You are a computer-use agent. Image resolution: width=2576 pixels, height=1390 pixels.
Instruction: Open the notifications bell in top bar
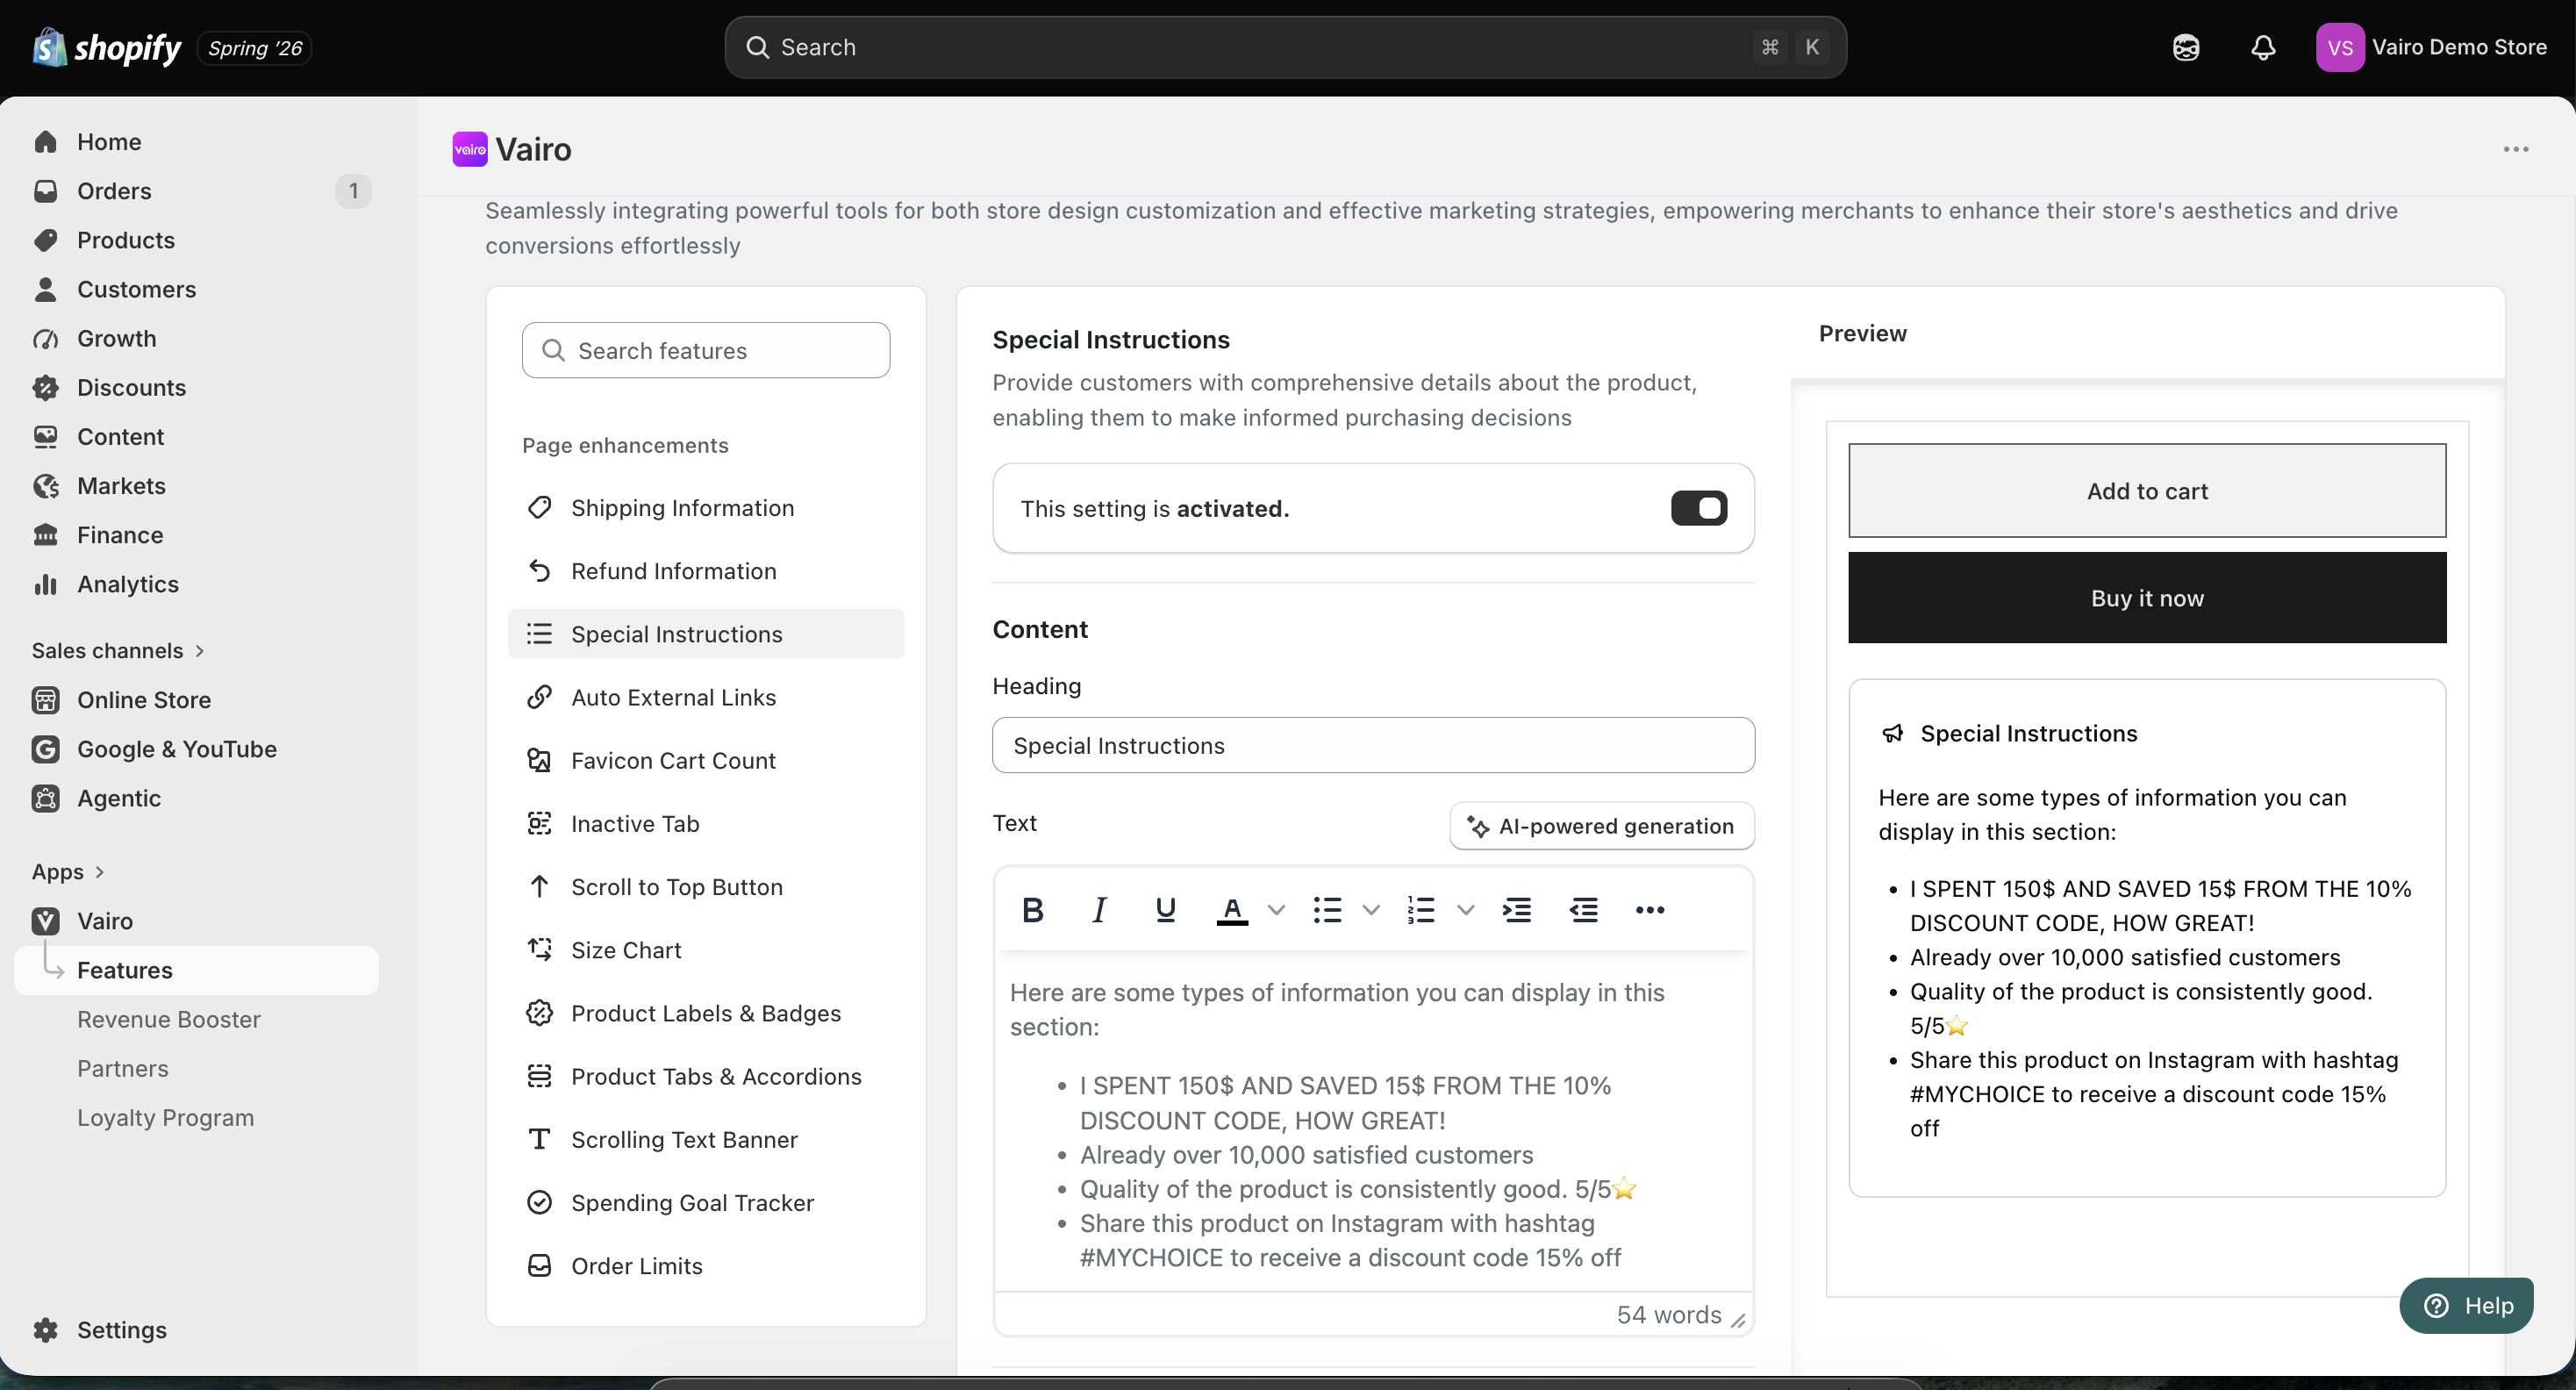(x=2263, y=47)
